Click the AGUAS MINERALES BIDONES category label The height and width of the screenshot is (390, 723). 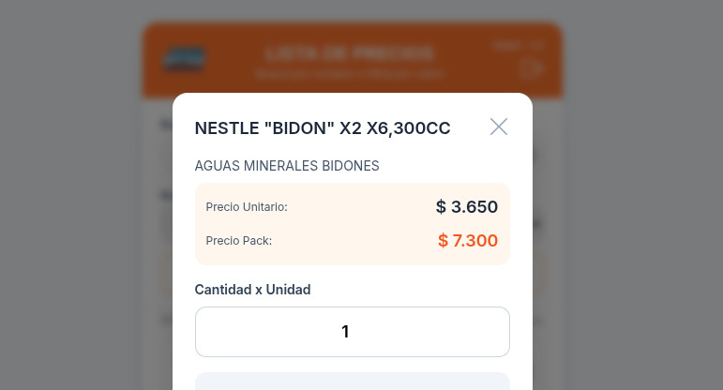tap(287, 166)
